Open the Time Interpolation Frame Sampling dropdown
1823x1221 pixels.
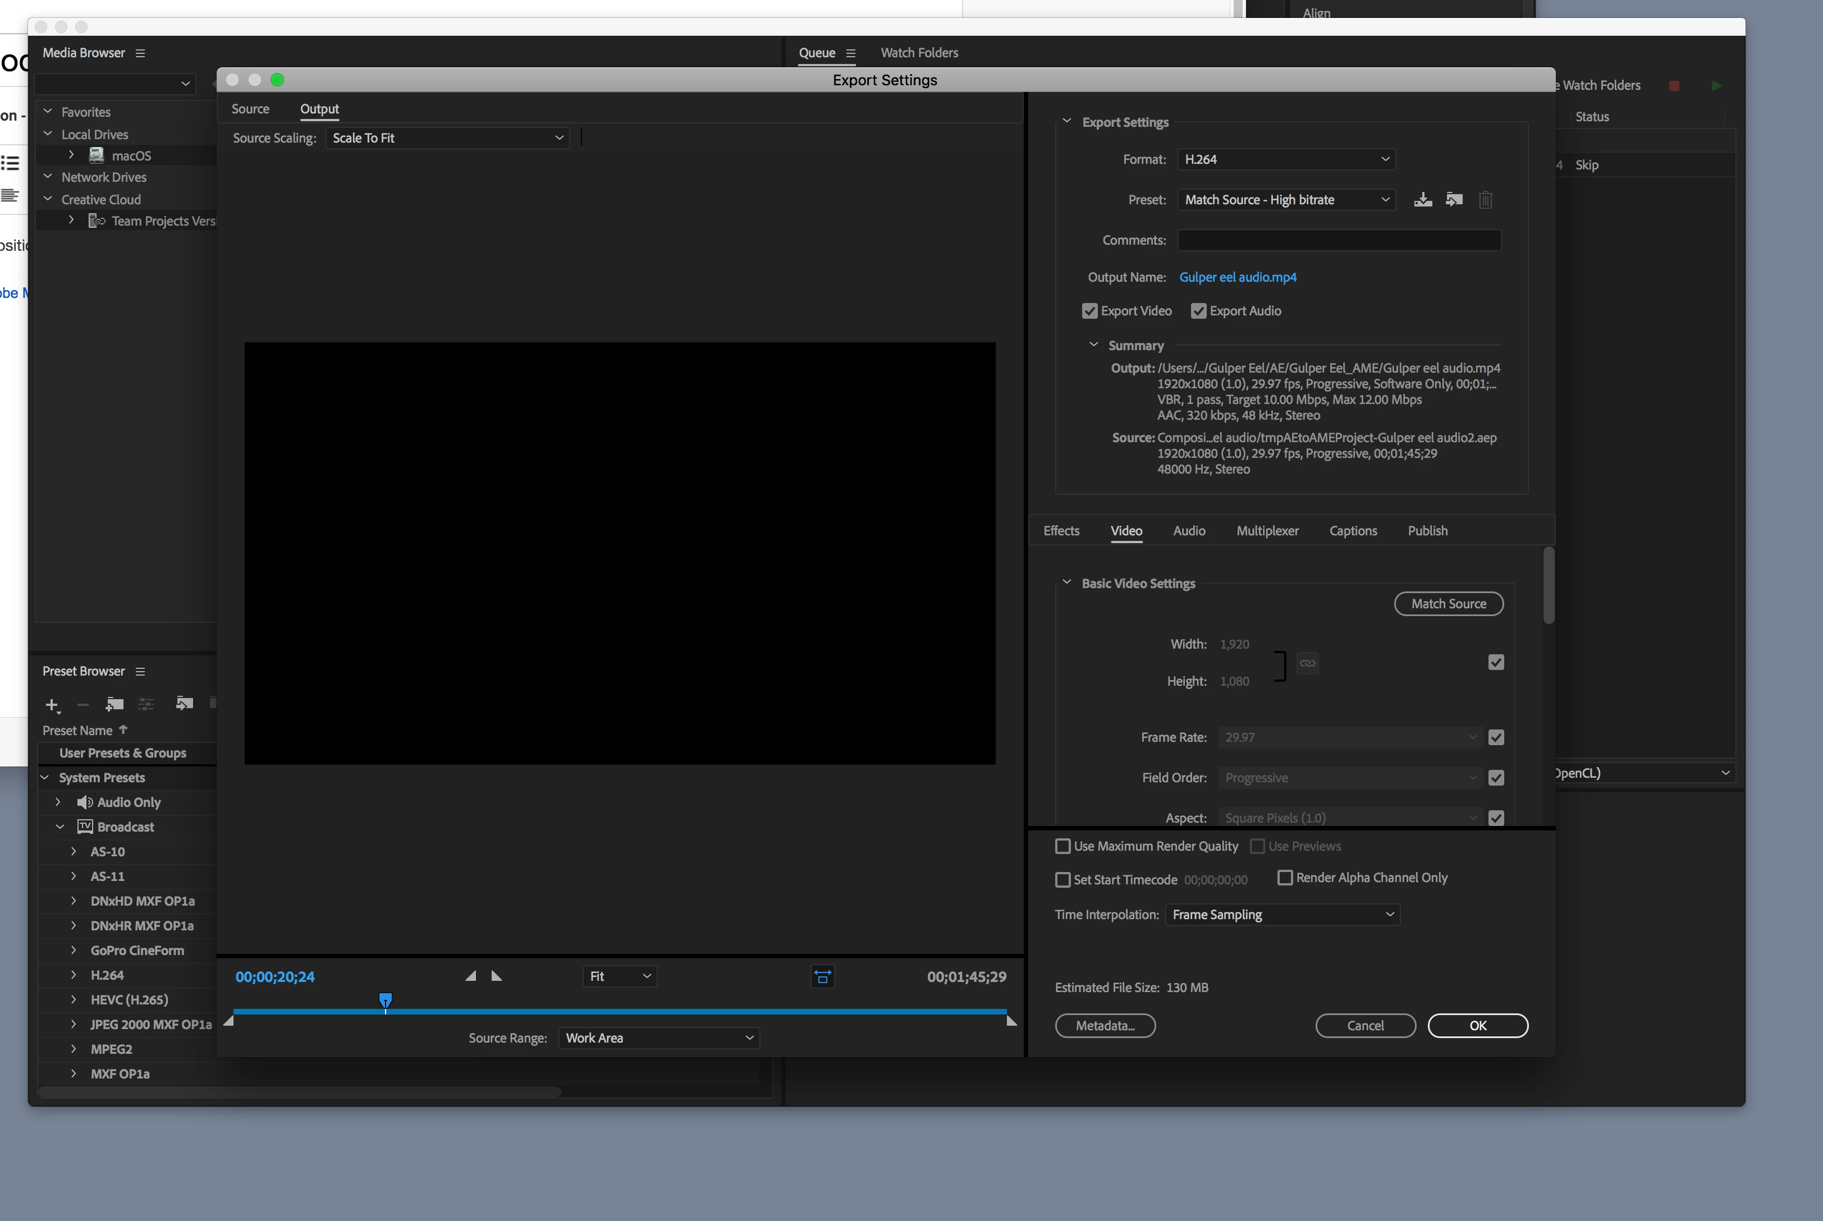[x=1282, y=914]
